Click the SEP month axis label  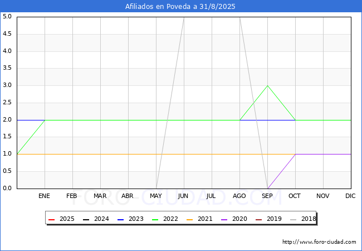(x=267, y=196)
